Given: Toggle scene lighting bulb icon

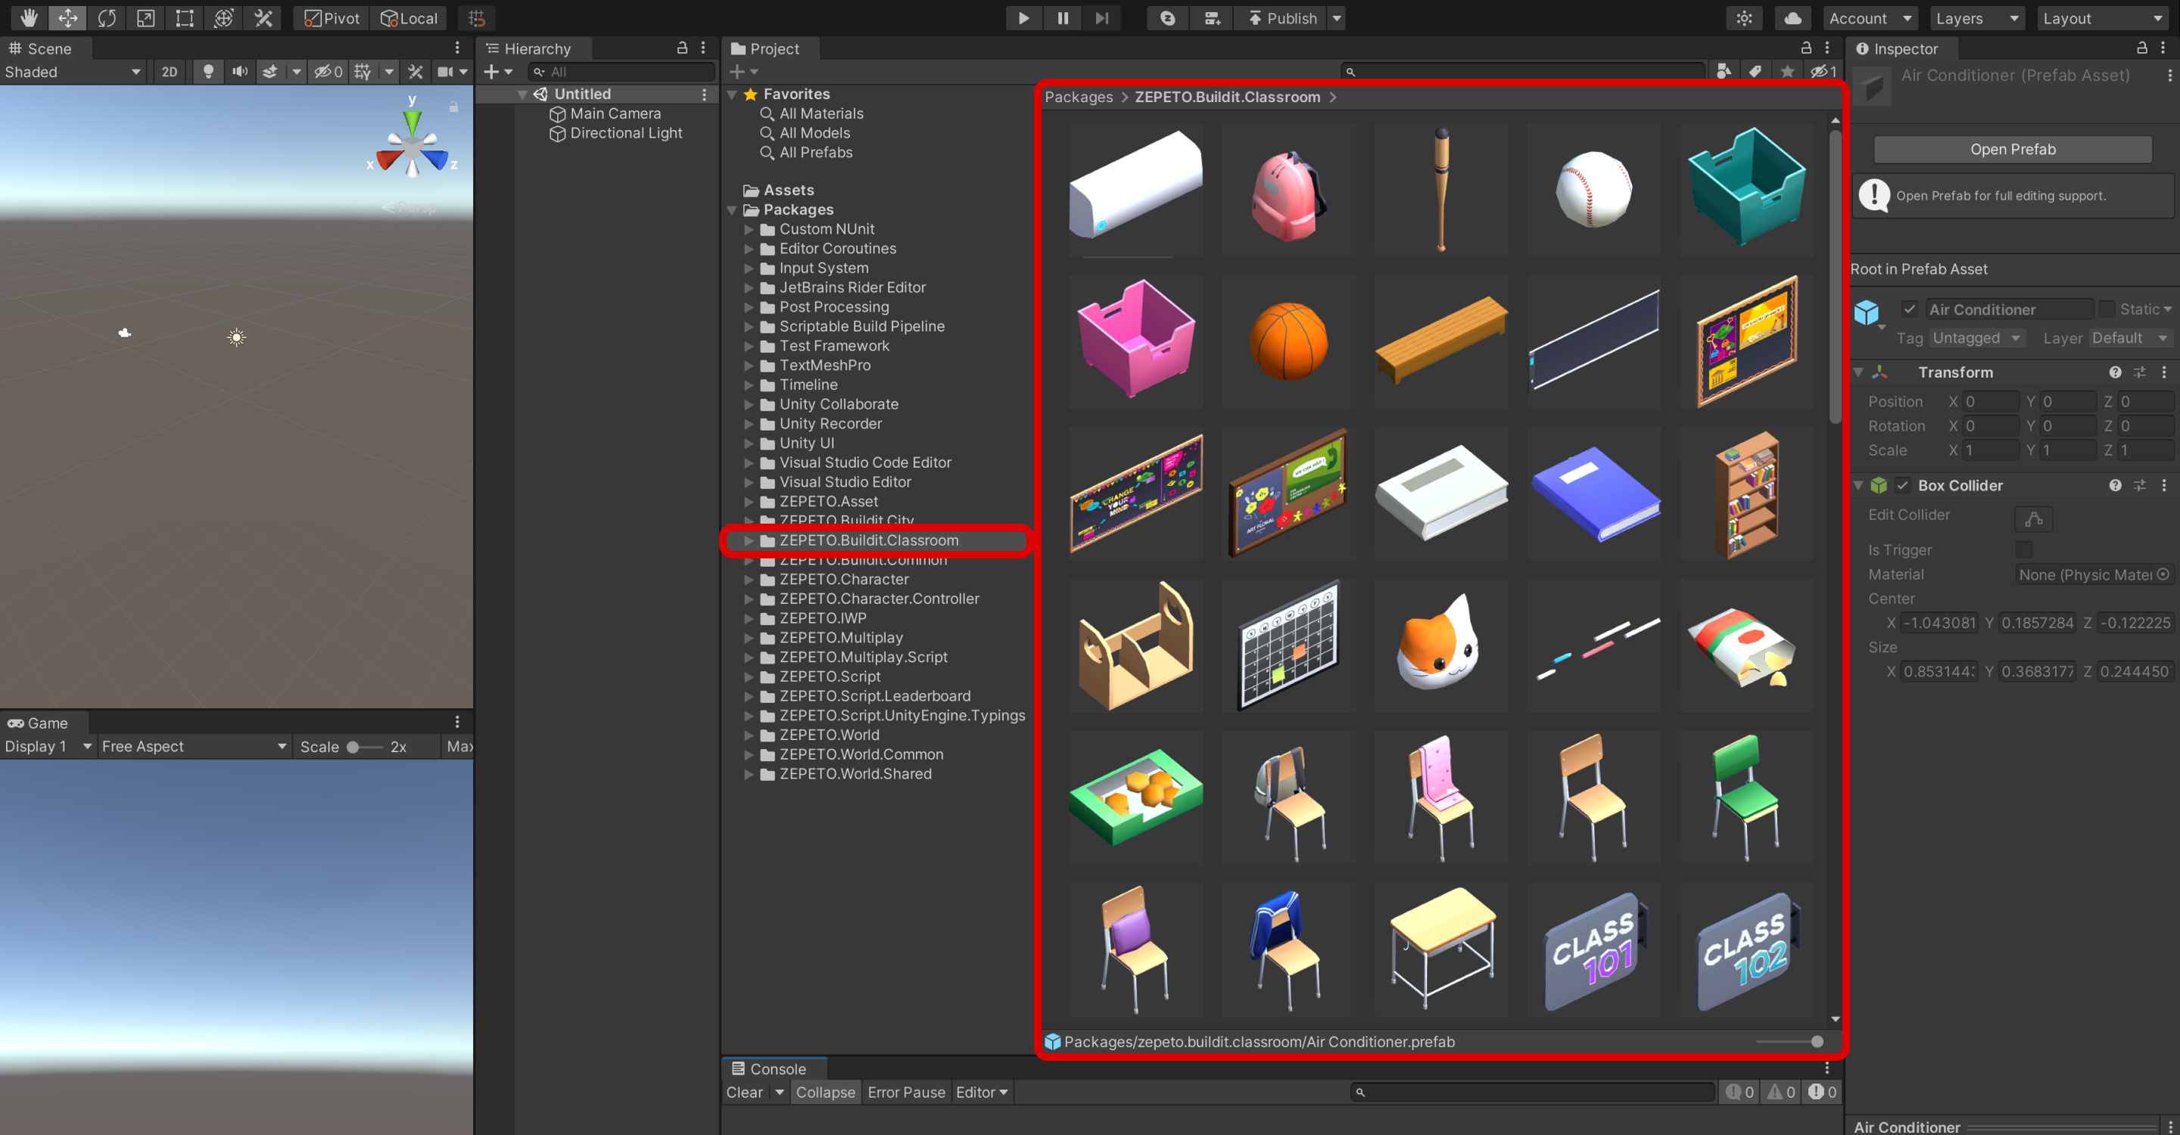Looking at the screenshot, I should (x=208, y=72).
